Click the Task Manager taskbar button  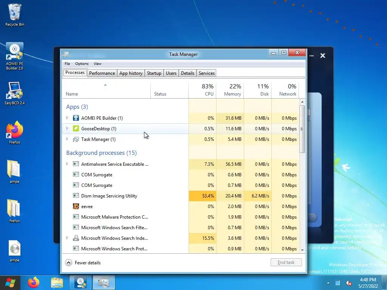click(104, 282)
